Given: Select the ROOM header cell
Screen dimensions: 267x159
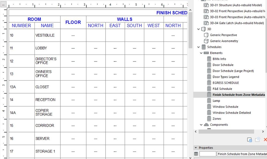Looking at the screenshot, I should coord(34,19).
